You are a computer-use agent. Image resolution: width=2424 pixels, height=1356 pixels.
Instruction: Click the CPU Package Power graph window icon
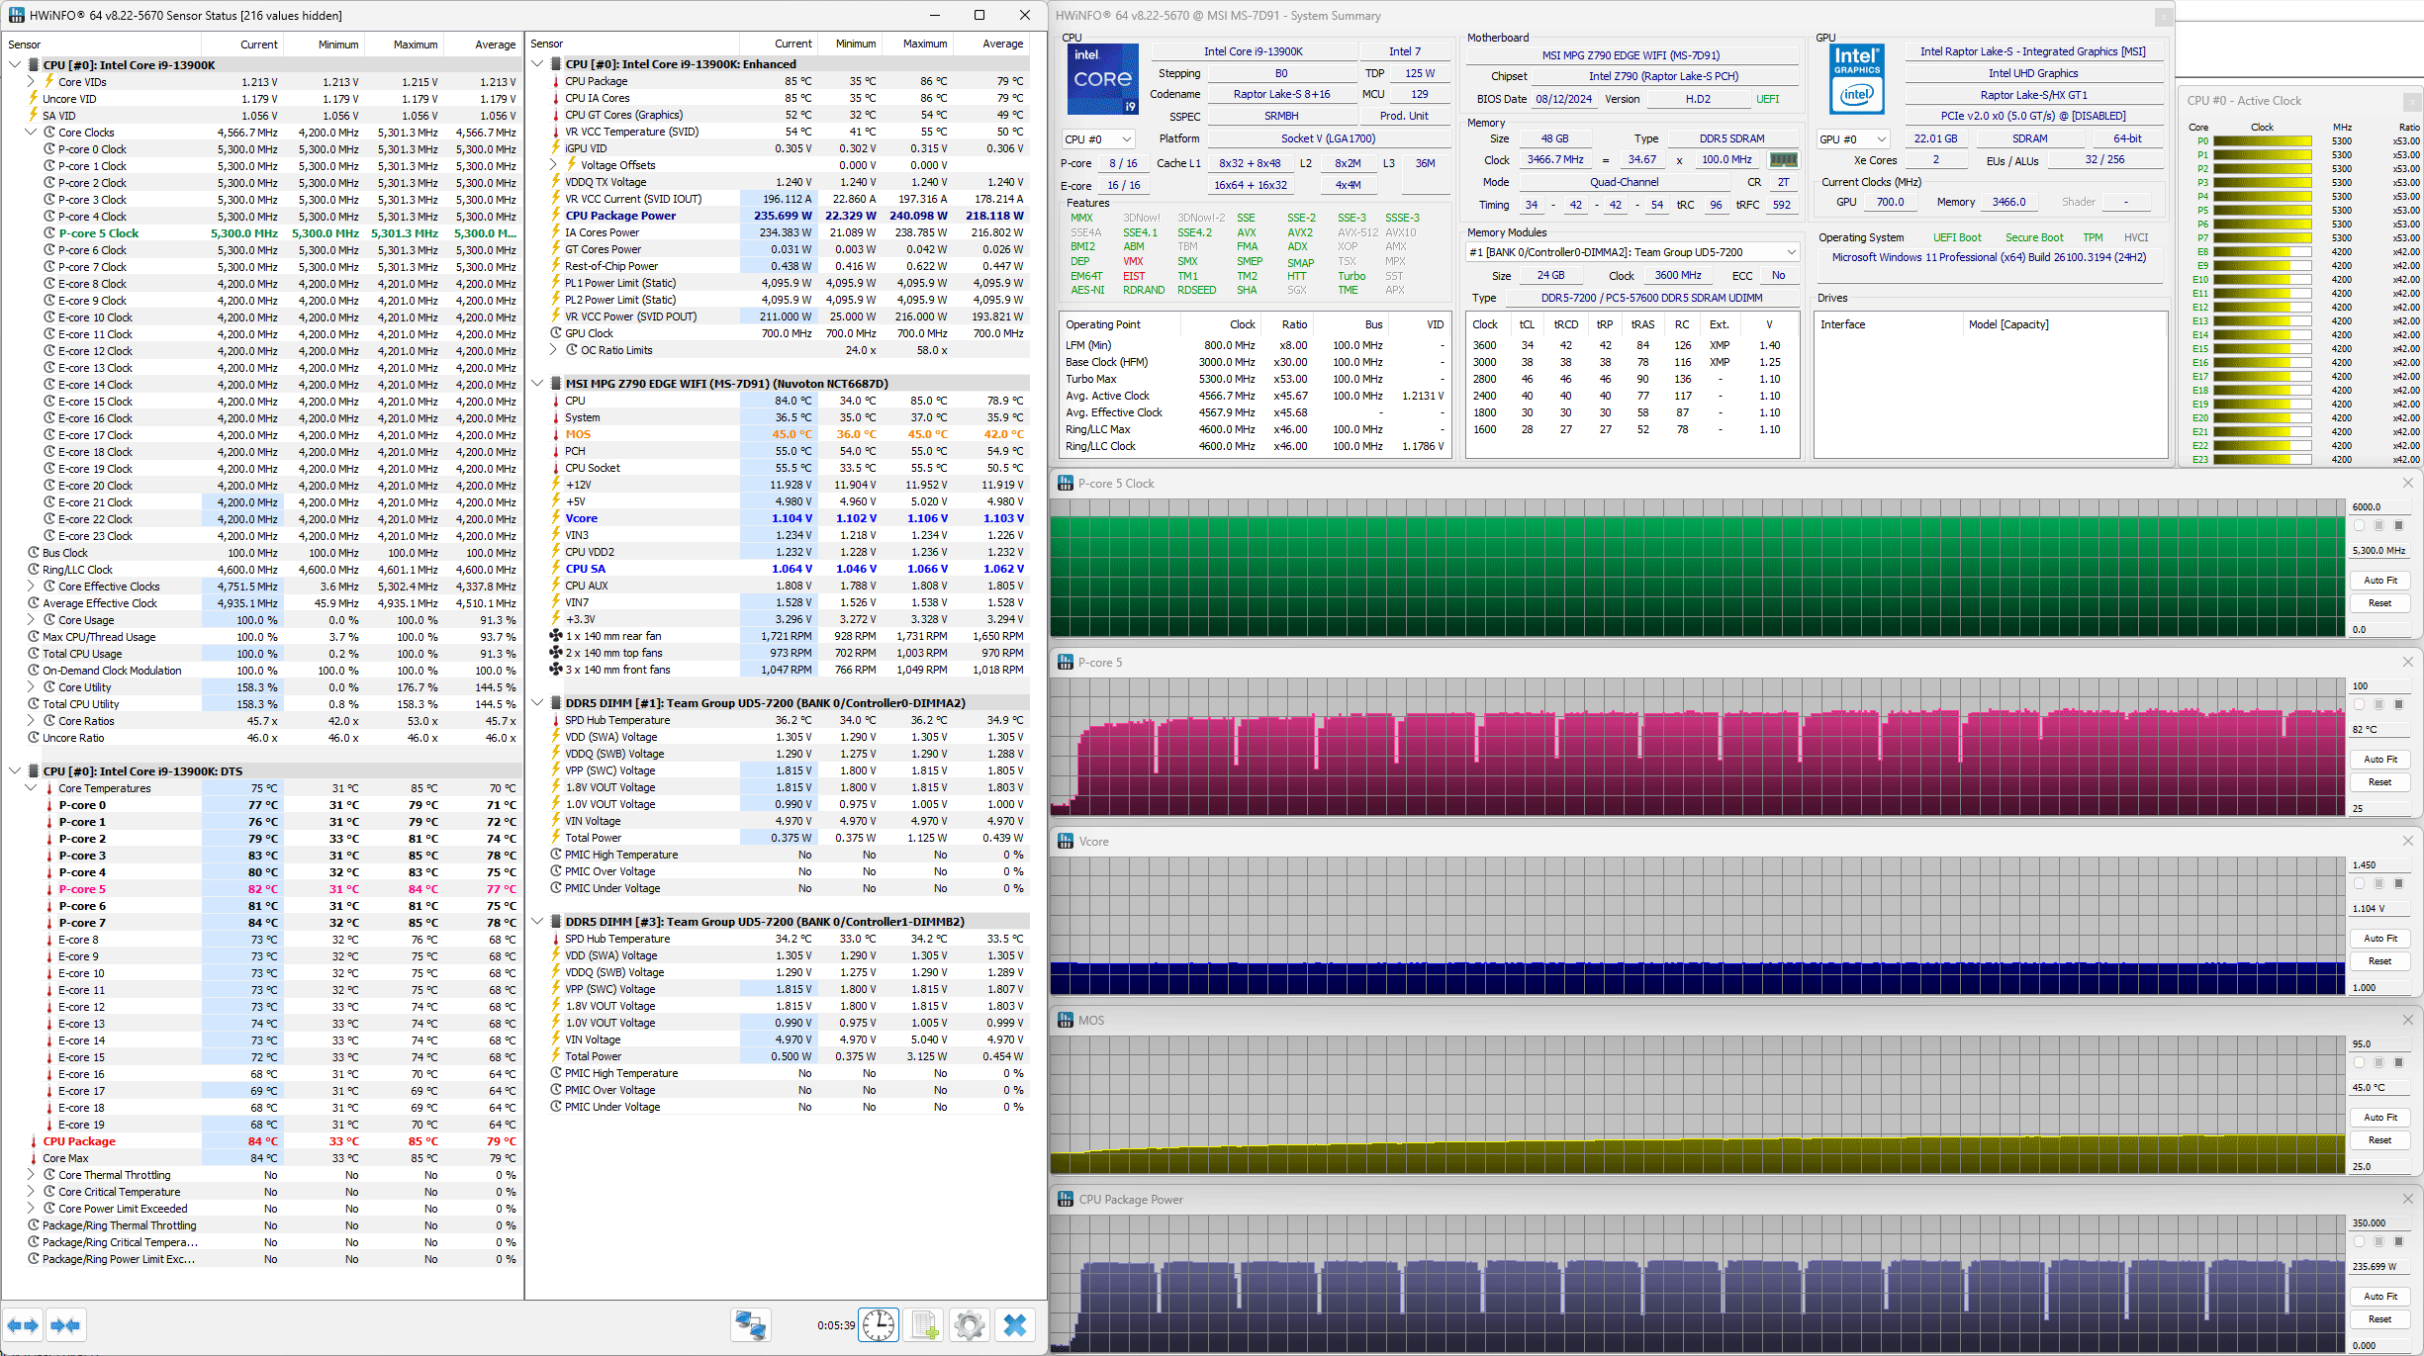click(1066, 1200)
